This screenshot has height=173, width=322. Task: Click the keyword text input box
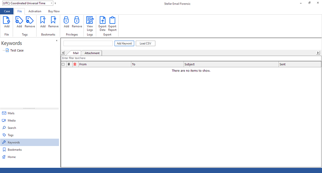[x=88, y=44]
